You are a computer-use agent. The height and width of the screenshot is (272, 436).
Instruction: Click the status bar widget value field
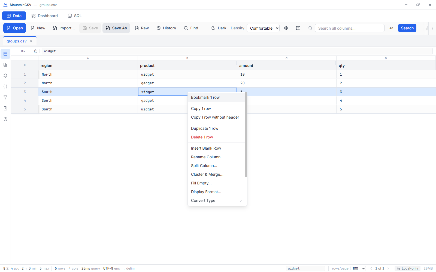(x=305, y=268)
